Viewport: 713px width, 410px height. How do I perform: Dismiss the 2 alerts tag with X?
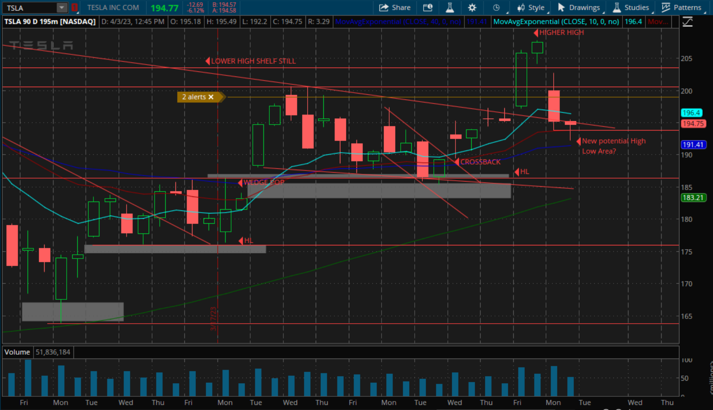(211, 97)
